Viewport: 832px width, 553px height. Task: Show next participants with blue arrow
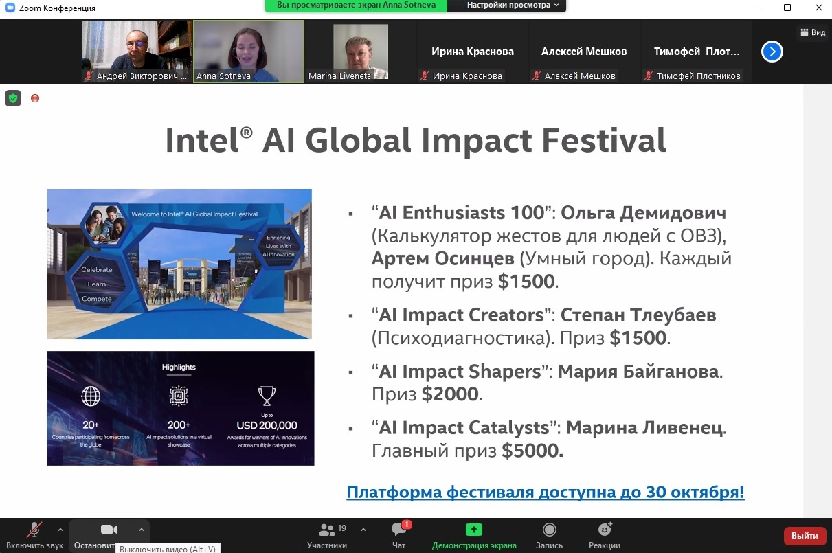pyautogui.click(x=772, y=52)
